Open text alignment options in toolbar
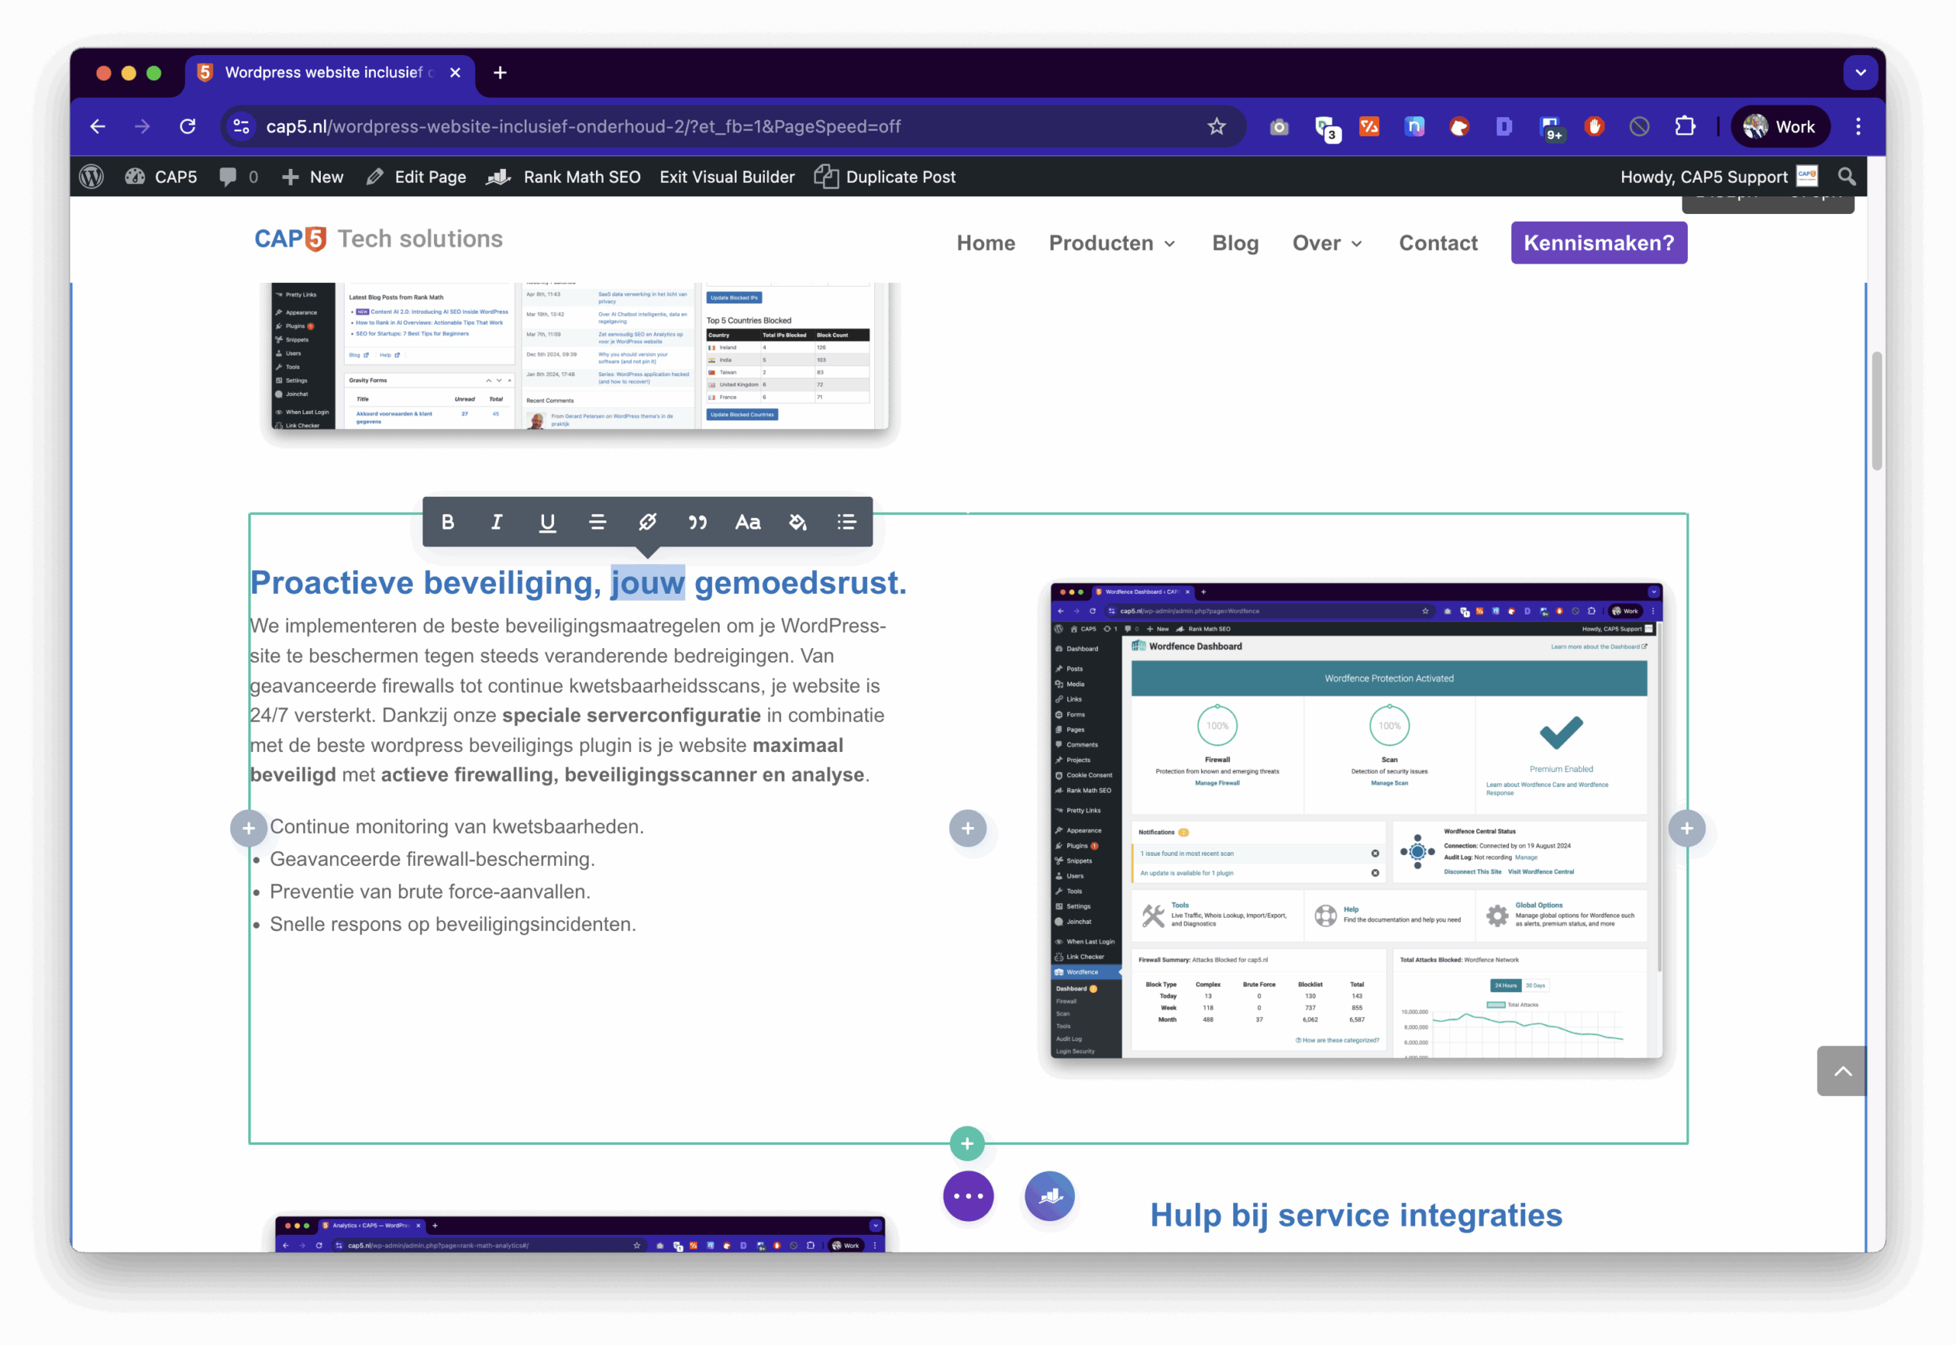Image resolution: width=1956 pixels, height=1345 pixels. pyautogui.click(x=597, y=523)
